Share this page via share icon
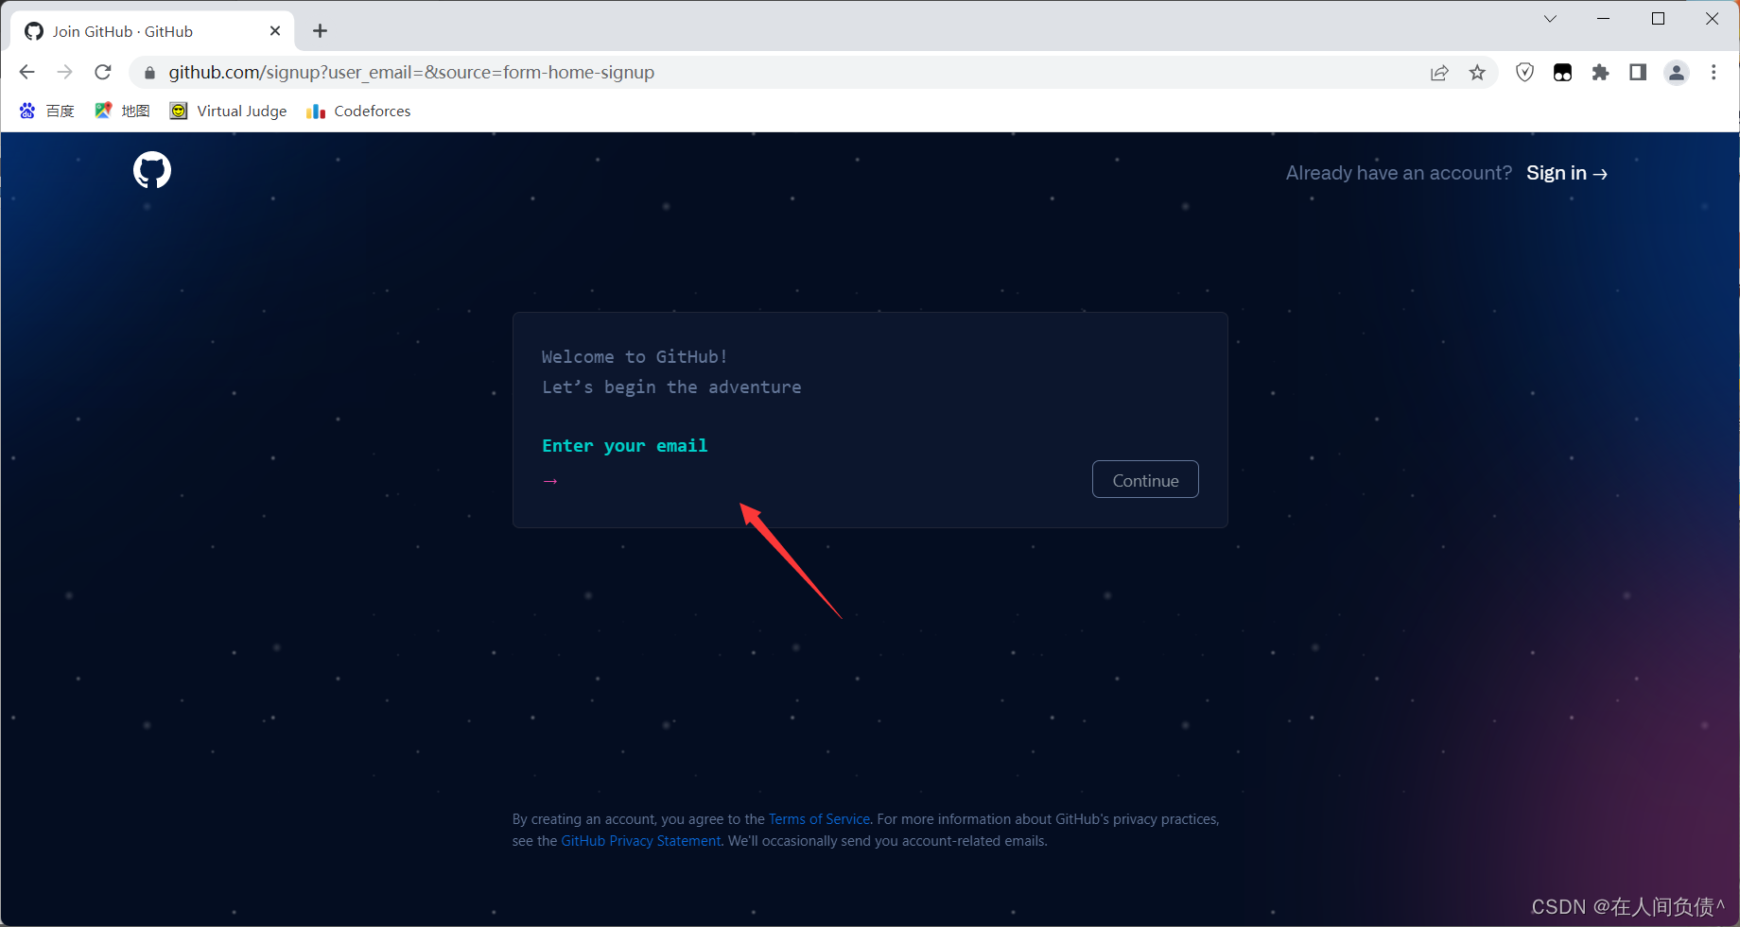This screenshot has width=1740, height=927. click(1439, 73)
